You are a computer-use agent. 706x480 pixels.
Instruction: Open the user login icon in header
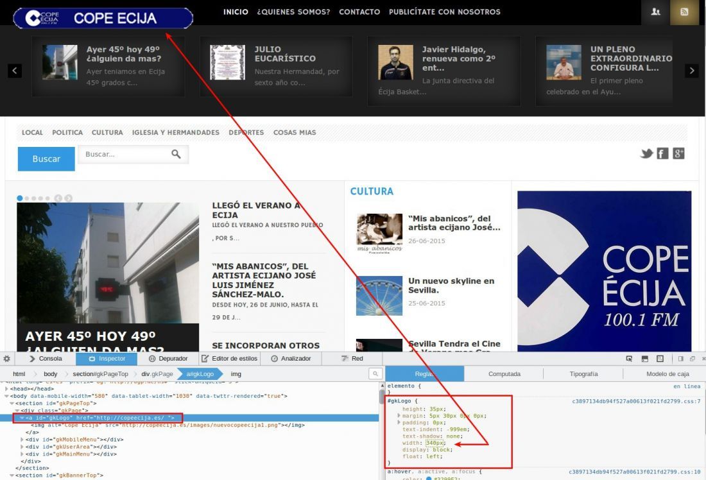tap(655, 12)
